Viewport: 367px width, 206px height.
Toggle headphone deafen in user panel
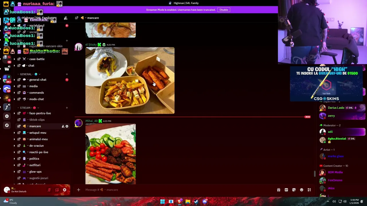(57, 190)
